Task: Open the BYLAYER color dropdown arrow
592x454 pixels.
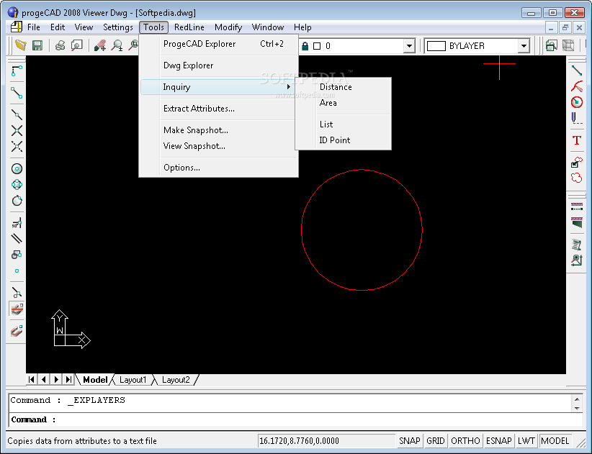Action: (524, 46)
